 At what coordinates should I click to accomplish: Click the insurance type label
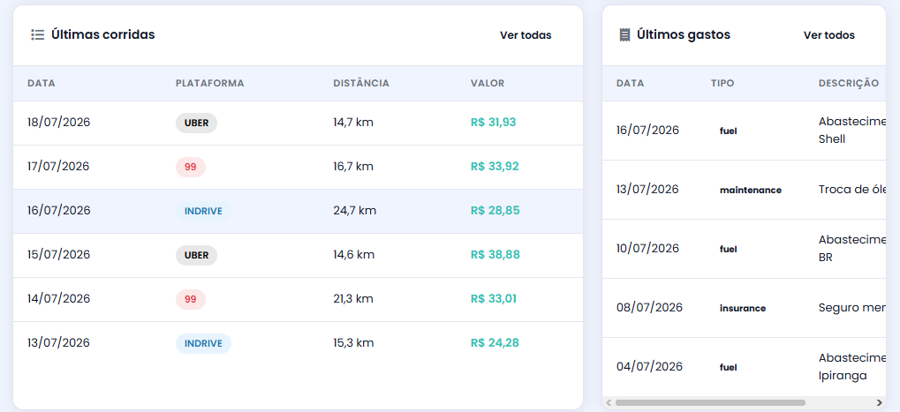743,308
